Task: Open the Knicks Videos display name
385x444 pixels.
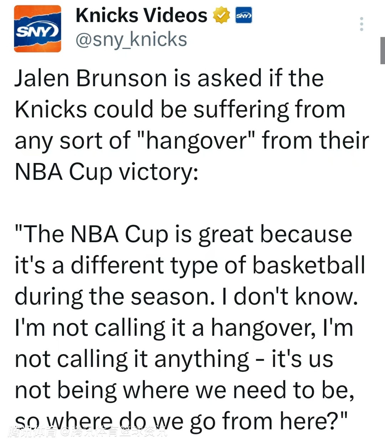Action: pyautogui.click(x=141, y=15)
